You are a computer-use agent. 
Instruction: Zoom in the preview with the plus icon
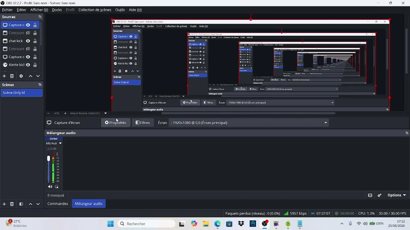pyautogui.click(x=65, y=113)
